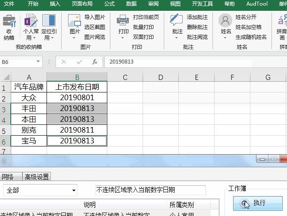Select cell containing 上市发布日期
The height and width of the screenshot is (216, 287).
point(77,87)
